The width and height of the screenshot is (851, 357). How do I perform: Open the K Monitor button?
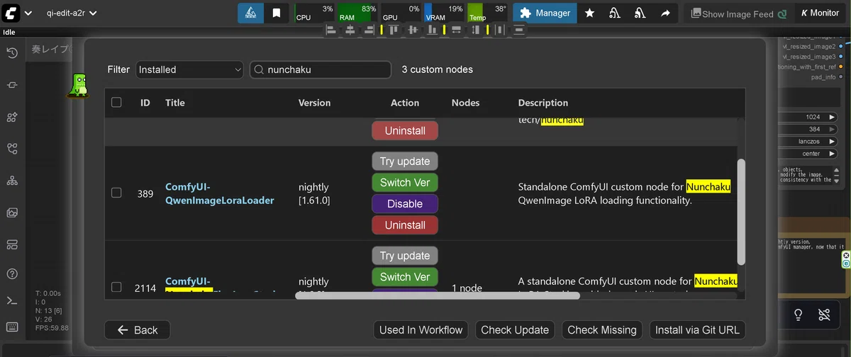[x=821, y=13]
